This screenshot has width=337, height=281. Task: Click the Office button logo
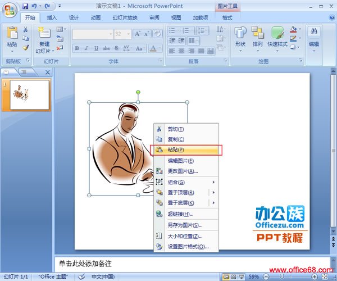tap(10, 10)
